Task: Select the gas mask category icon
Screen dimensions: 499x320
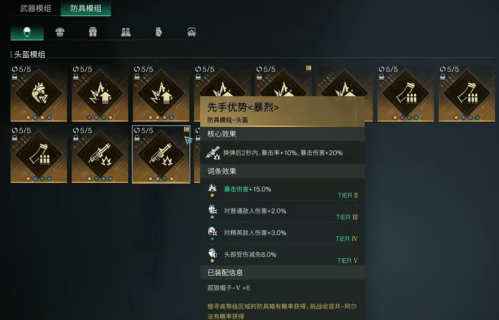Action: click(x=192, y=32)
